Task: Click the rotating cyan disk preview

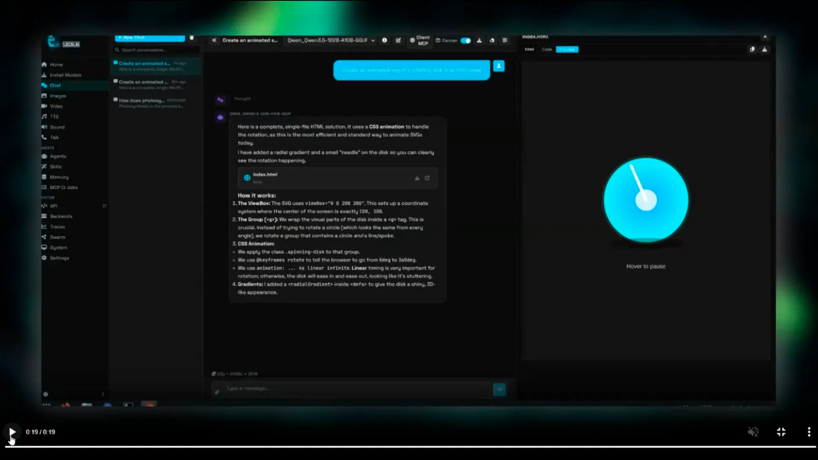Action: coord(646,200)
